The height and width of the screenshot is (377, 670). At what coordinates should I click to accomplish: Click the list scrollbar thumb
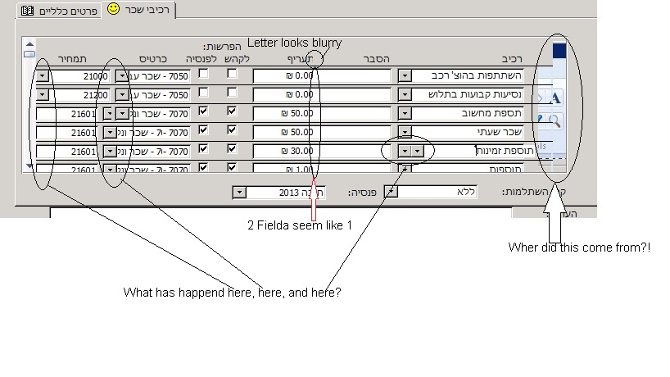coord(29,54)
